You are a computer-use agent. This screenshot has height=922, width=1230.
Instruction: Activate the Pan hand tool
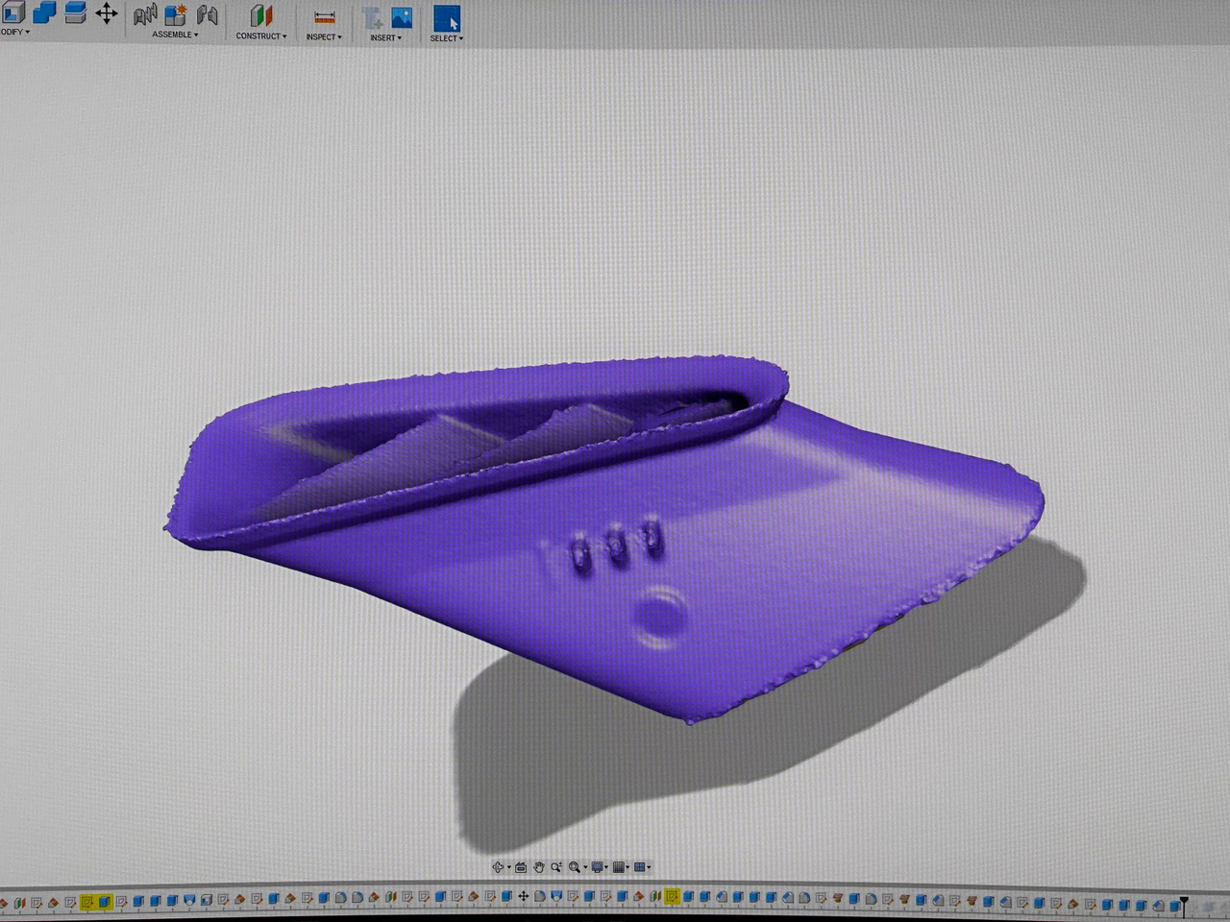(x=539, y=866)
